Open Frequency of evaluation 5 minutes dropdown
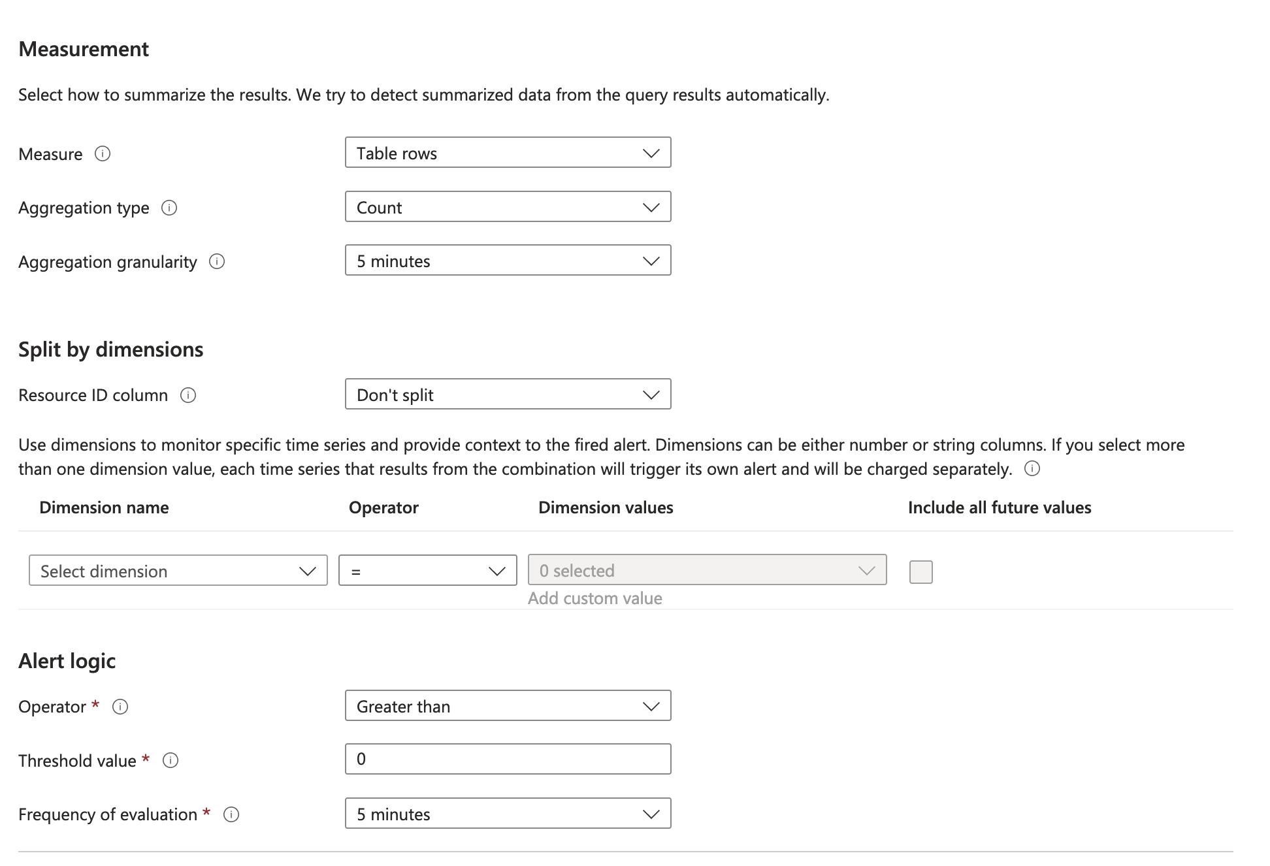The width and height of the screenshot is (1270, 866). 508,814
